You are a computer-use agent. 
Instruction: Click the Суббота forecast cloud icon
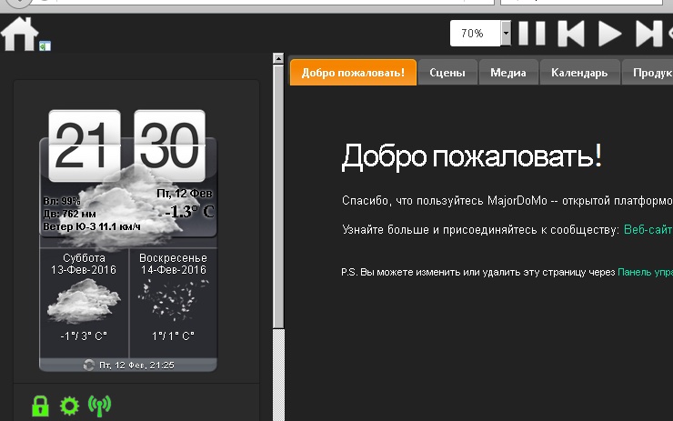[84, 300]
